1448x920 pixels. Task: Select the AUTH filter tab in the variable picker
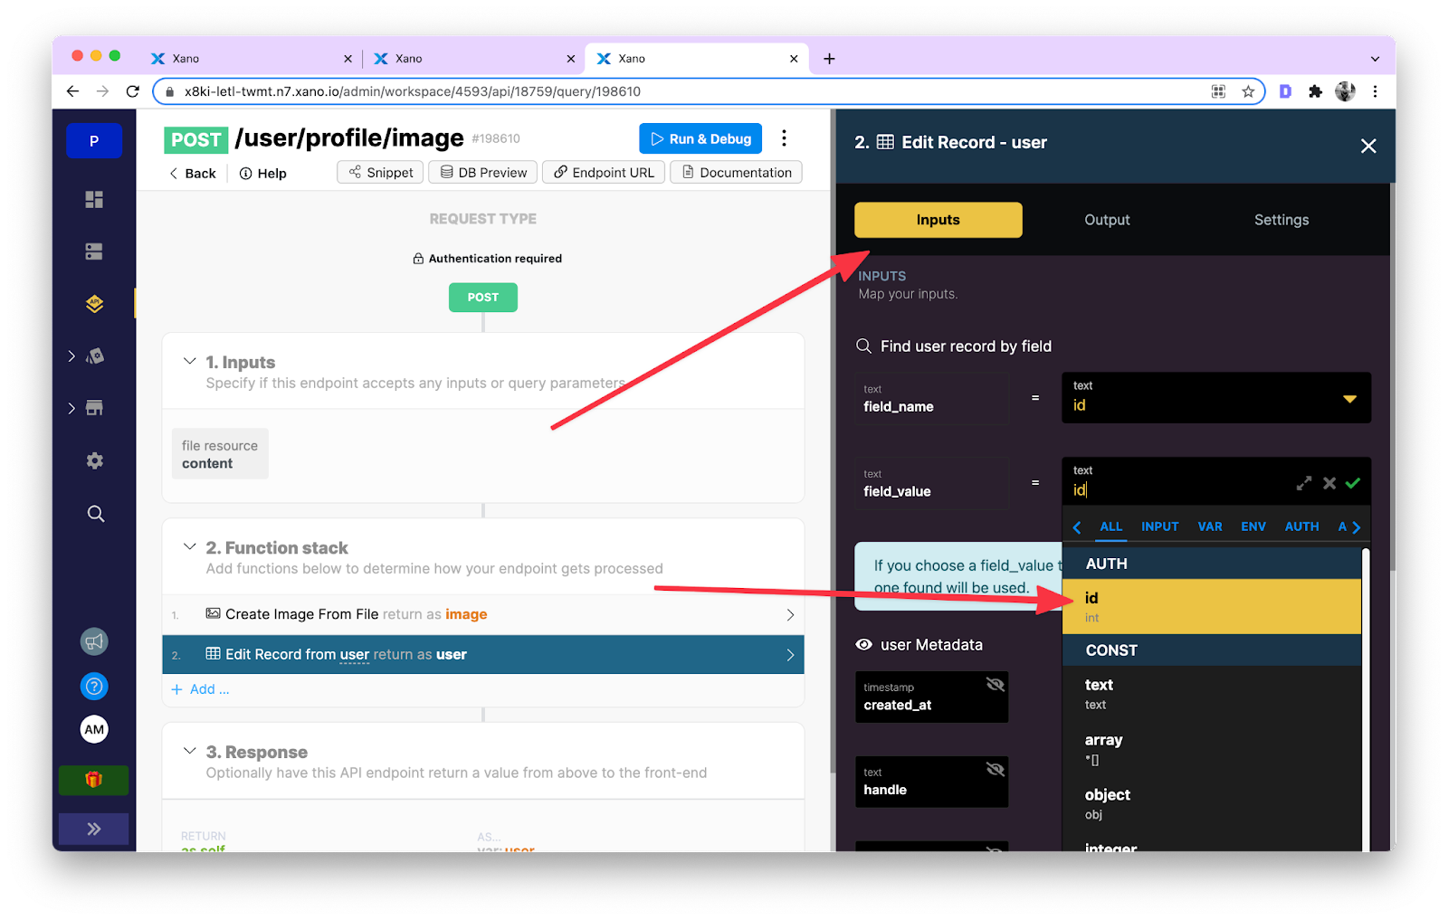(1301, 526)
